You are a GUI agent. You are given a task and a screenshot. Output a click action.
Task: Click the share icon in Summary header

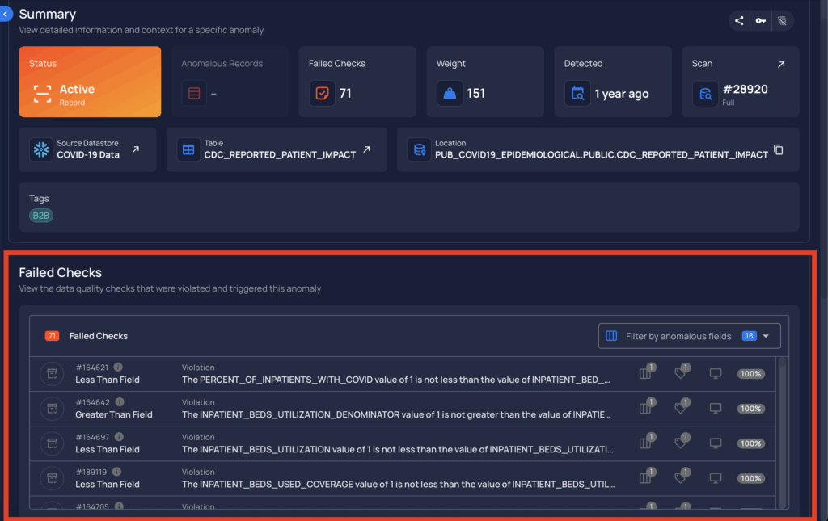739,20
